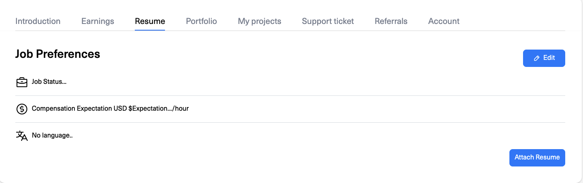The image size is (583, 183).
Task: Open the Referrals tab
Action: pyautogui.click(x=391, y=21)
